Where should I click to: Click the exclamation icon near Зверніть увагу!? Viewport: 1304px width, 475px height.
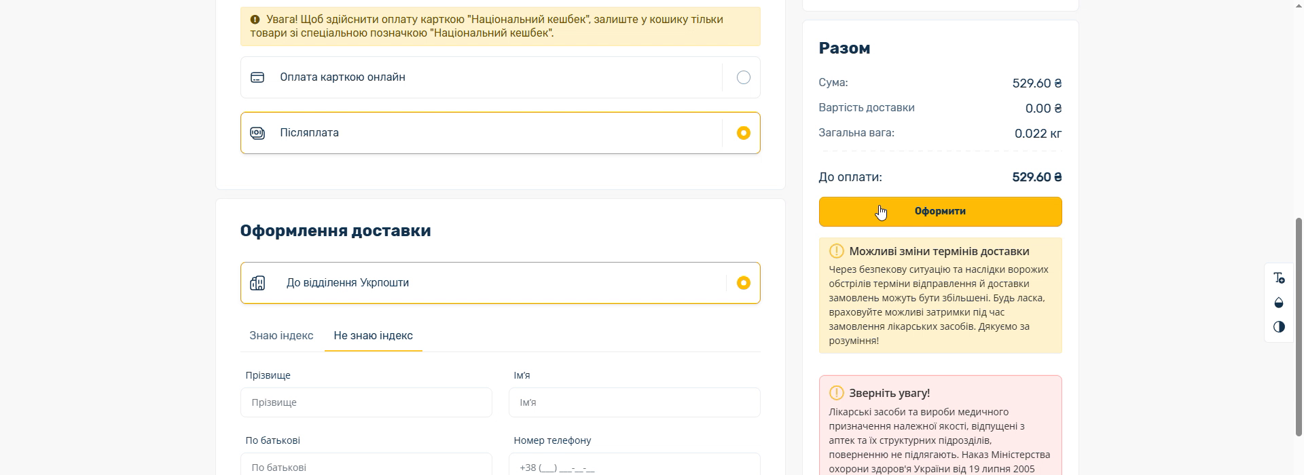point(837,393)
